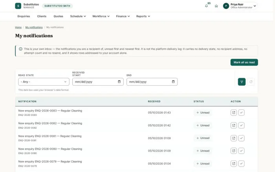Follow the Home breadcrumb link
Viewport: 275px width, 172px height.
[x=18, y=27]
